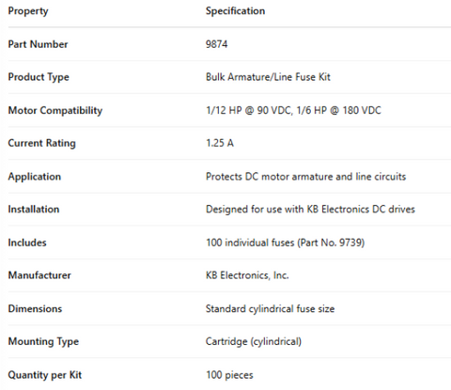Select the Current Rating label
Image resolution: width=451 pixels, height=390 pixels.
pos(41,144)
